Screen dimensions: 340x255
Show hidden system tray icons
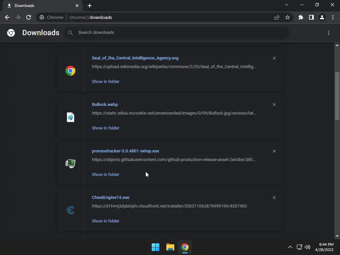[x=290, y=247]
